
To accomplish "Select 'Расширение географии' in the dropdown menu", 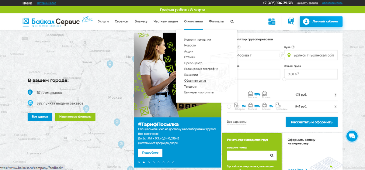I will pos(201,69).
